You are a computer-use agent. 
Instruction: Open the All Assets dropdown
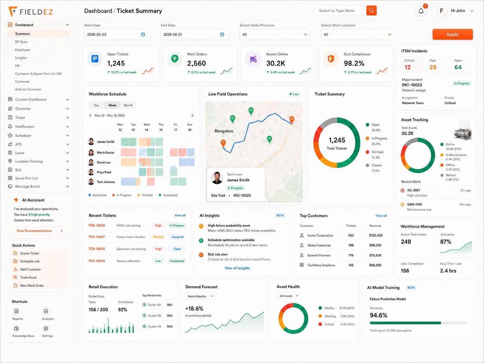pyautogui.click(x=289, y=296)
